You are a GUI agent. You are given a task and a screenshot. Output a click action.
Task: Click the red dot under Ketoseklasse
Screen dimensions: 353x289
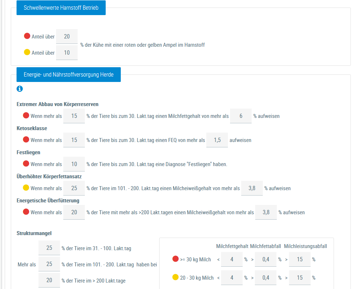26,139
